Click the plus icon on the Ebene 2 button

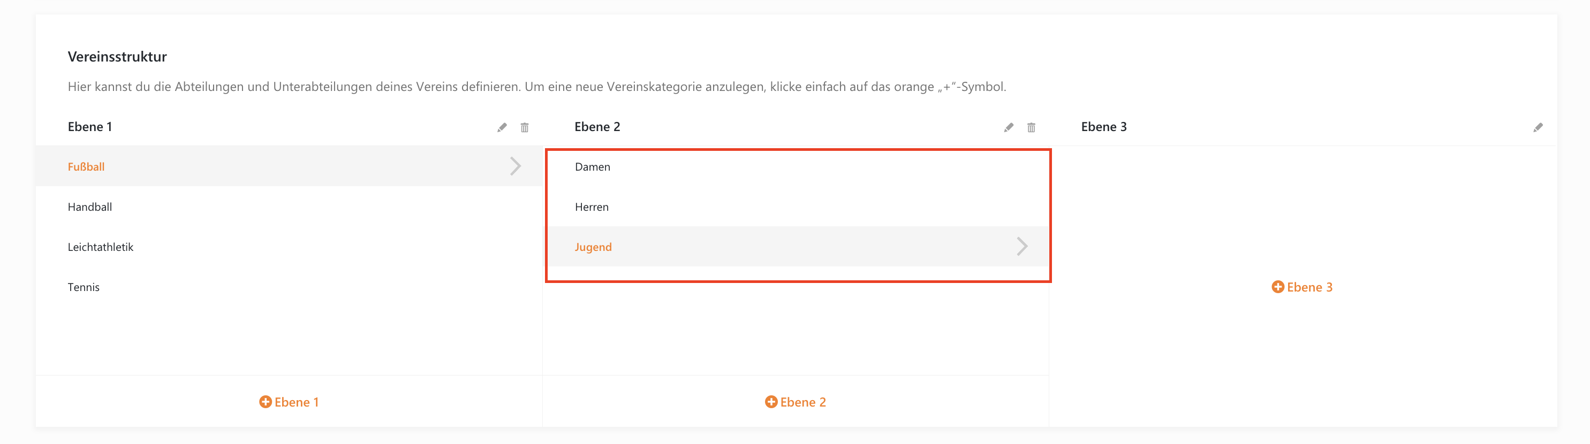(770, 401)
